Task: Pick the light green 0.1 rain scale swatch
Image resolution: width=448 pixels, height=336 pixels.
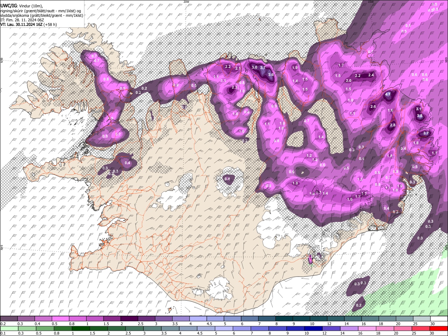Action: [x=9, y=329]
